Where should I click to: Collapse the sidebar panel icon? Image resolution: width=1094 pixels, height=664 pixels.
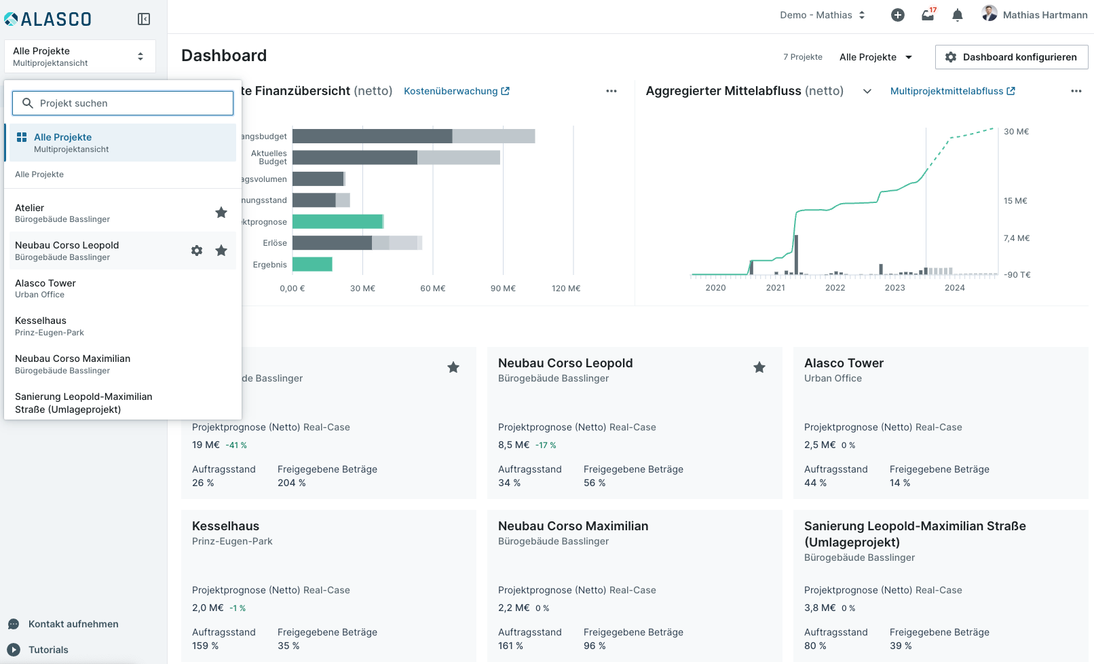pos(144,19)
